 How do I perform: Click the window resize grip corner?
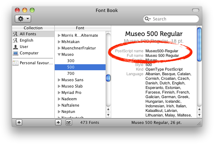click(x=199, y=124)
